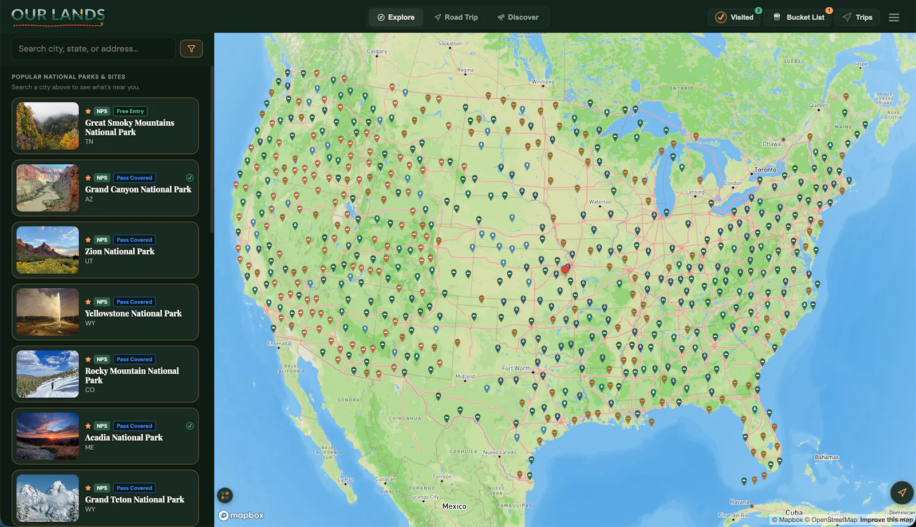The image size is (916, 527).
Task: Open the Visited list
Action: click(735, 17)
